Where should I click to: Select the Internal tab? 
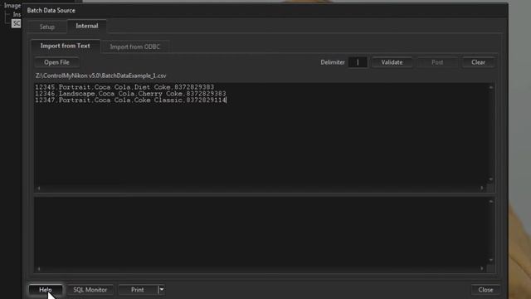(87, 26)
